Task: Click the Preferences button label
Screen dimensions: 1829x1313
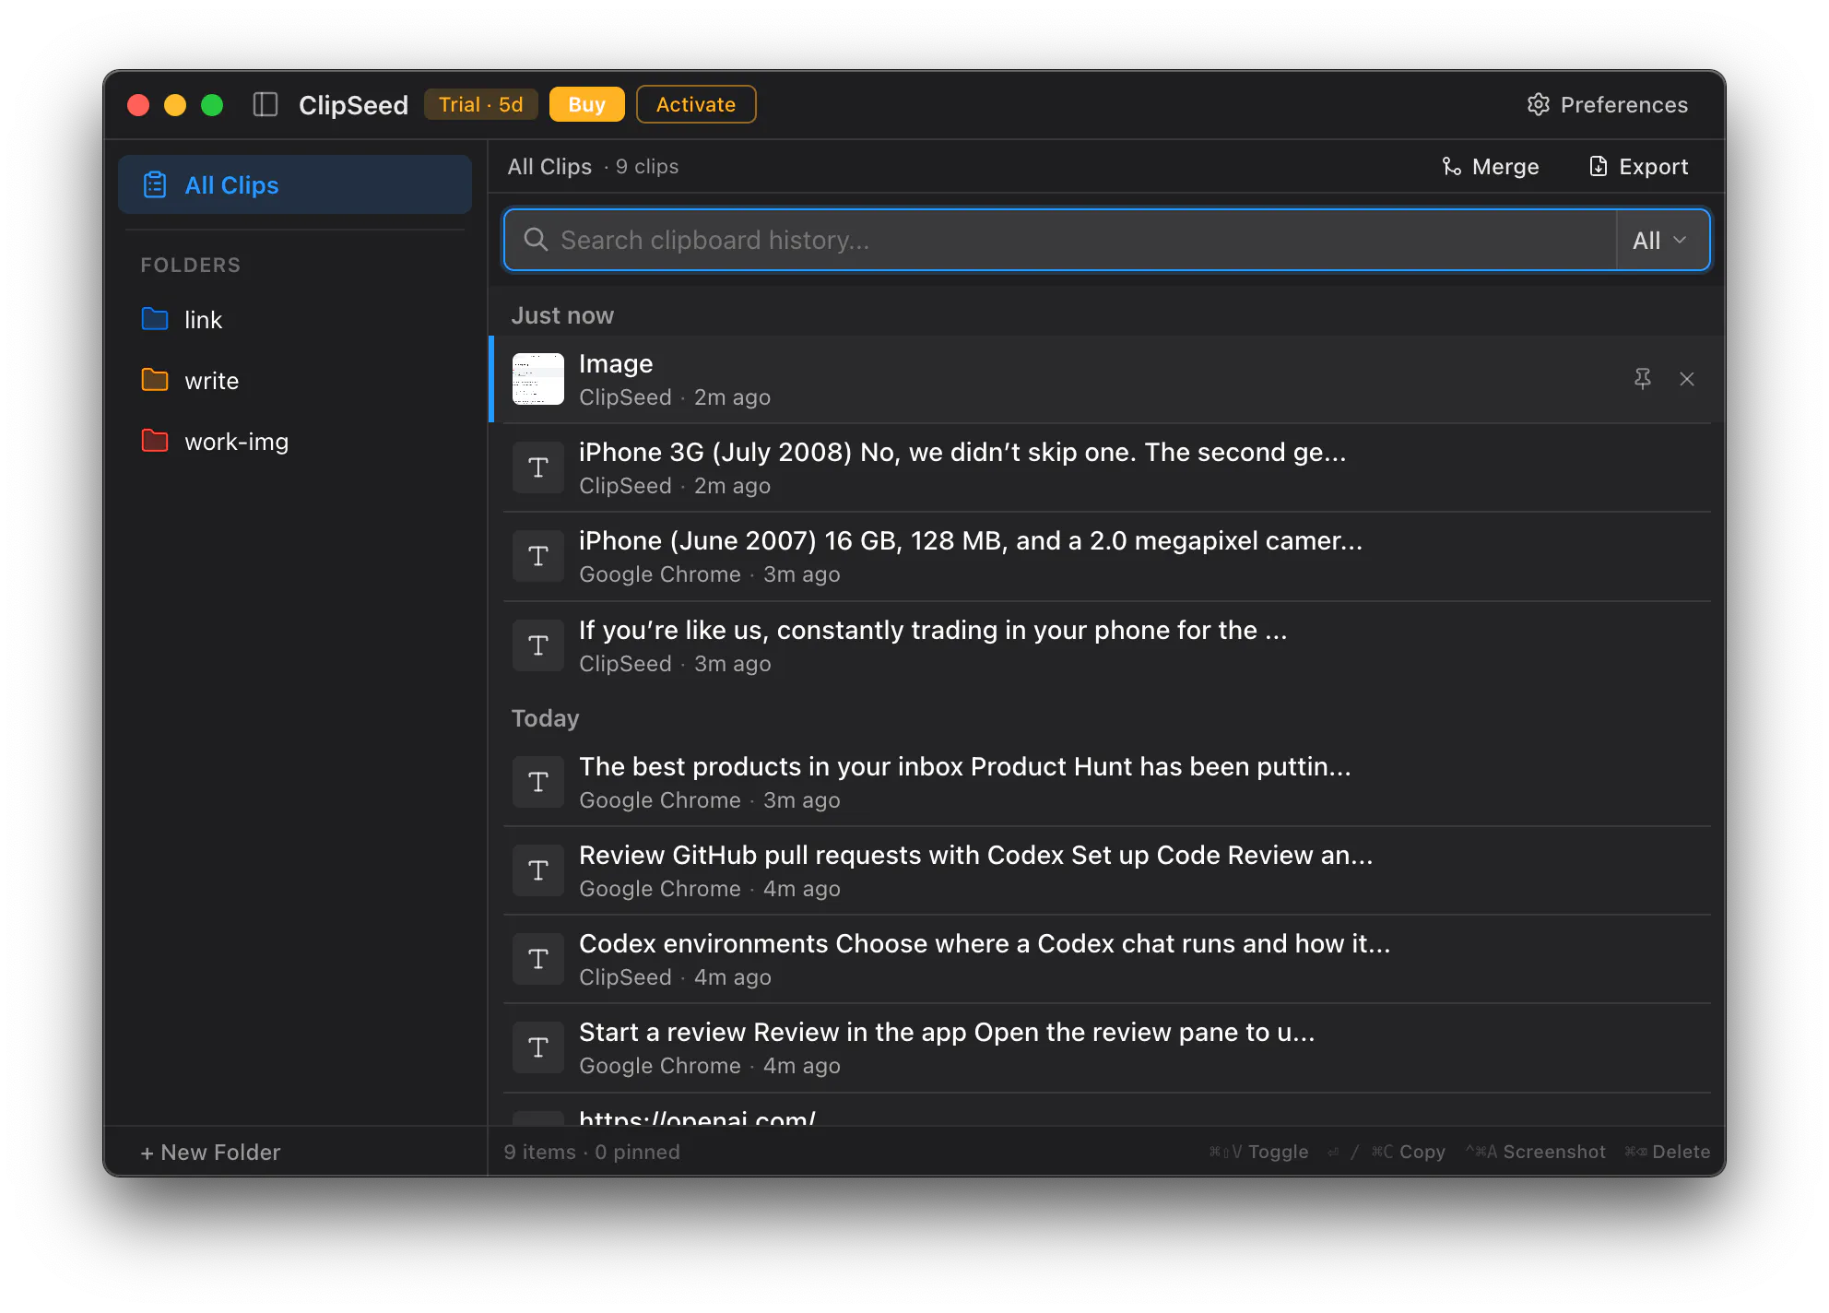Action: (x=1623, y=105)
